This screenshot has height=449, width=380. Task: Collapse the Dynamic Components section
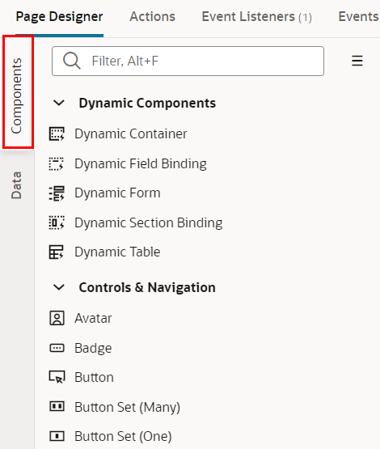tap(59, 103)
